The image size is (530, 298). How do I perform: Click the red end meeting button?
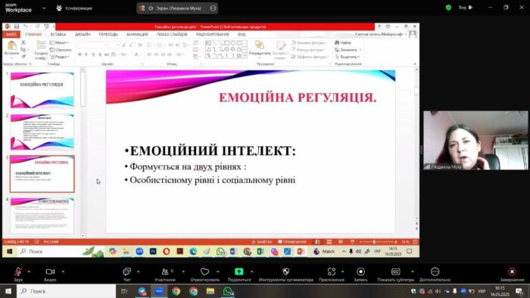click(x=512, y=272)
